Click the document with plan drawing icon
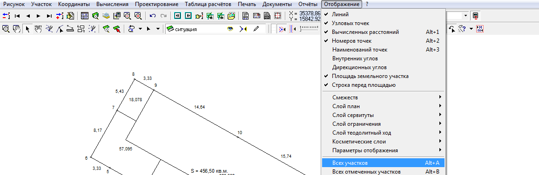The image size is (539, 175). point(245,16)
